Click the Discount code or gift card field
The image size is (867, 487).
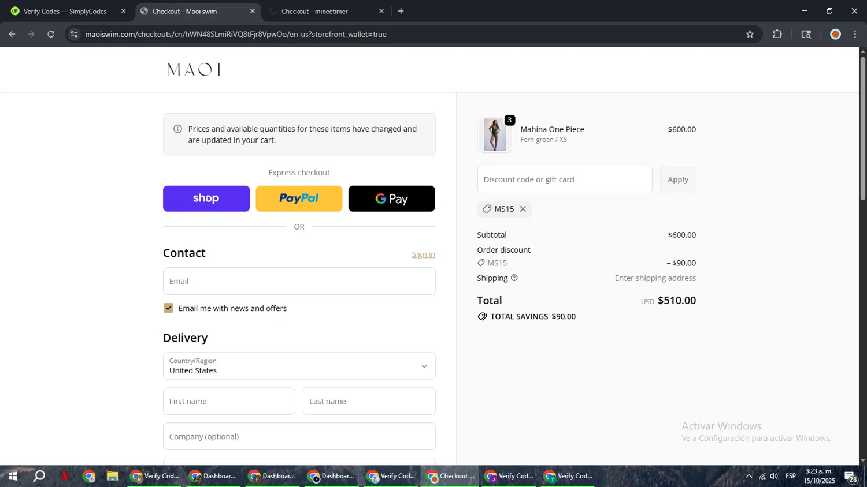coord(565,179)
